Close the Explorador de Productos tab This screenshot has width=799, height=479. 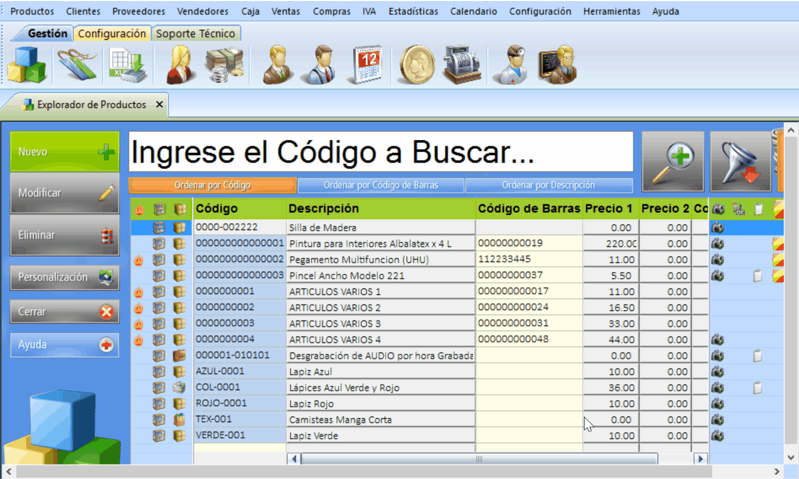tap(159, 104)
